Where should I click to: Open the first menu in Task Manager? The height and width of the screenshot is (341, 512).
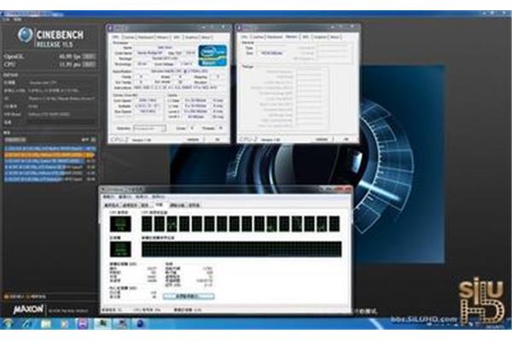[x=108, y=197]
